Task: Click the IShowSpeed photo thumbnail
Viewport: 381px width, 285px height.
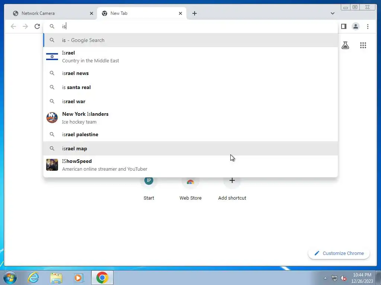Action: coord(52,165)
